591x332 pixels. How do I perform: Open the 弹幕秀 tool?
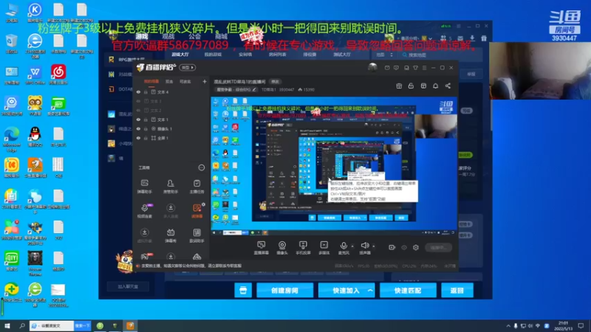(171, 235)
